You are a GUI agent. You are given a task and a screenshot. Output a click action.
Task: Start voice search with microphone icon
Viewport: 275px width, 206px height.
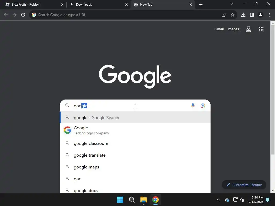click(x=193, y=106)
